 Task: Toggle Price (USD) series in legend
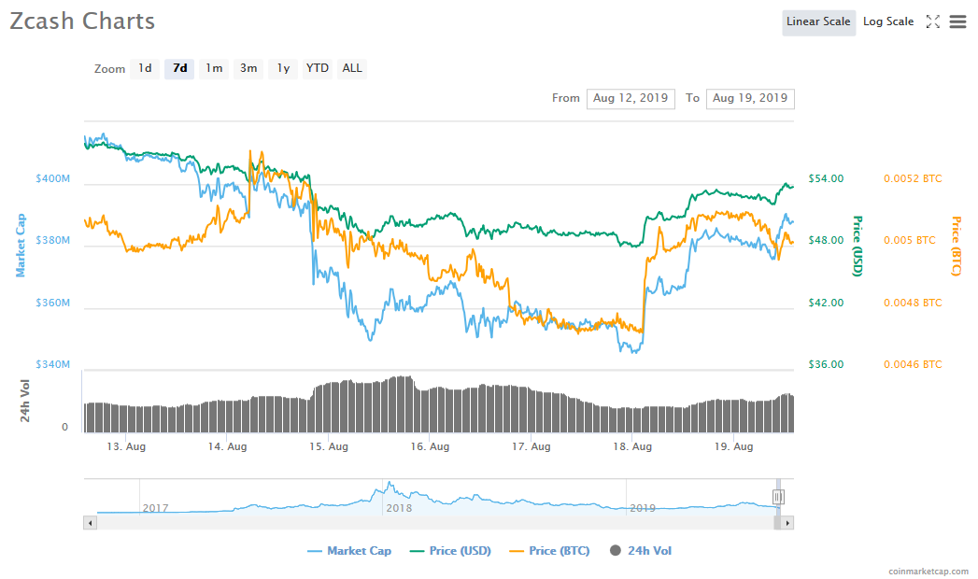(450, 551)
